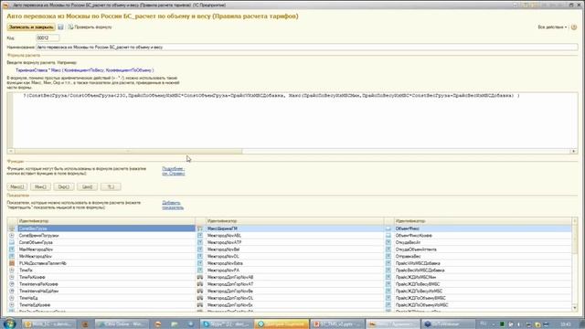
Task: Click icon beside МаксШиринаПМ row
Action: [x=200, y=228]
